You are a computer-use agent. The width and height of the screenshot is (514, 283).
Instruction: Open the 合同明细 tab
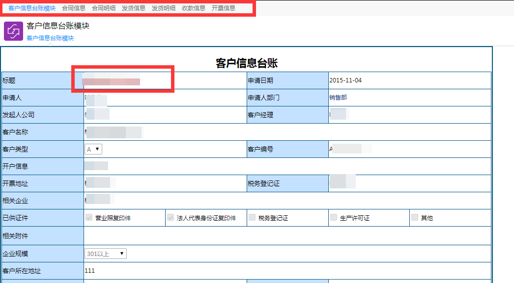click(104, 8)
